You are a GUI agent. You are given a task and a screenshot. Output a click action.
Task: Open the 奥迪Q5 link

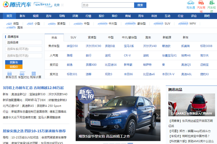pyautogui.click(x=186, y=64)
